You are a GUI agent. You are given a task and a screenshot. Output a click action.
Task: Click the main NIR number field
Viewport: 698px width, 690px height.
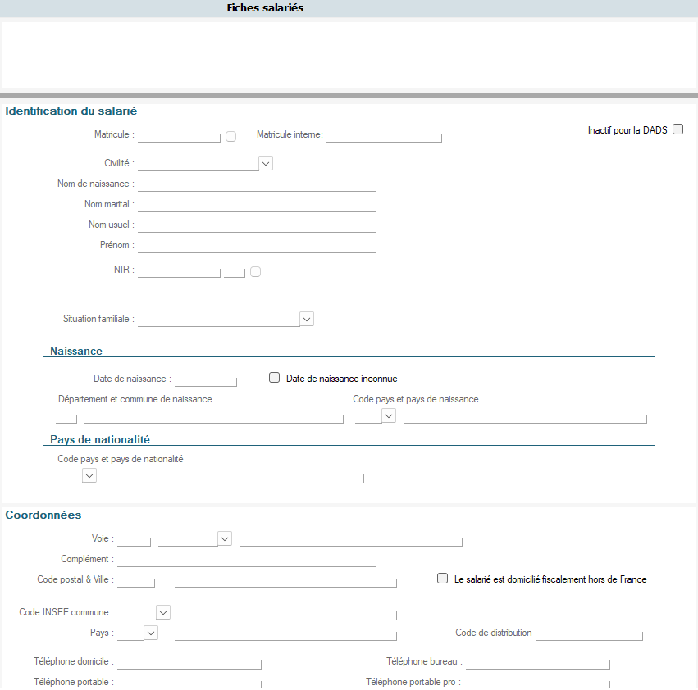click(179, 271)
